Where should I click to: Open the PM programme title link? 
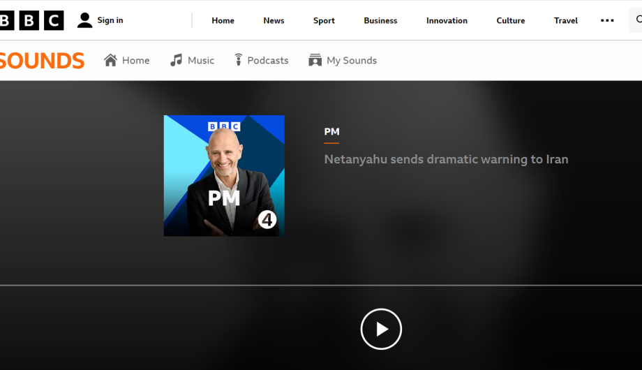[331, 131]
